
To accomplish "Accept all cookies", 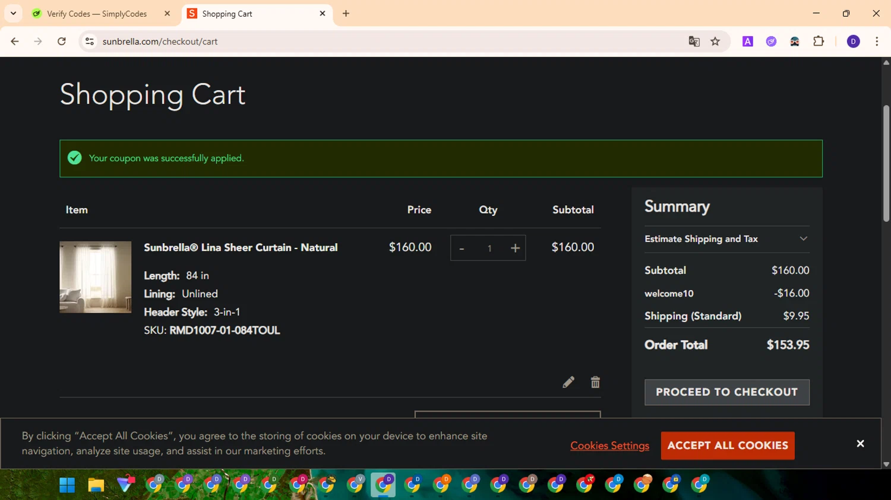I will click(728, 445).
